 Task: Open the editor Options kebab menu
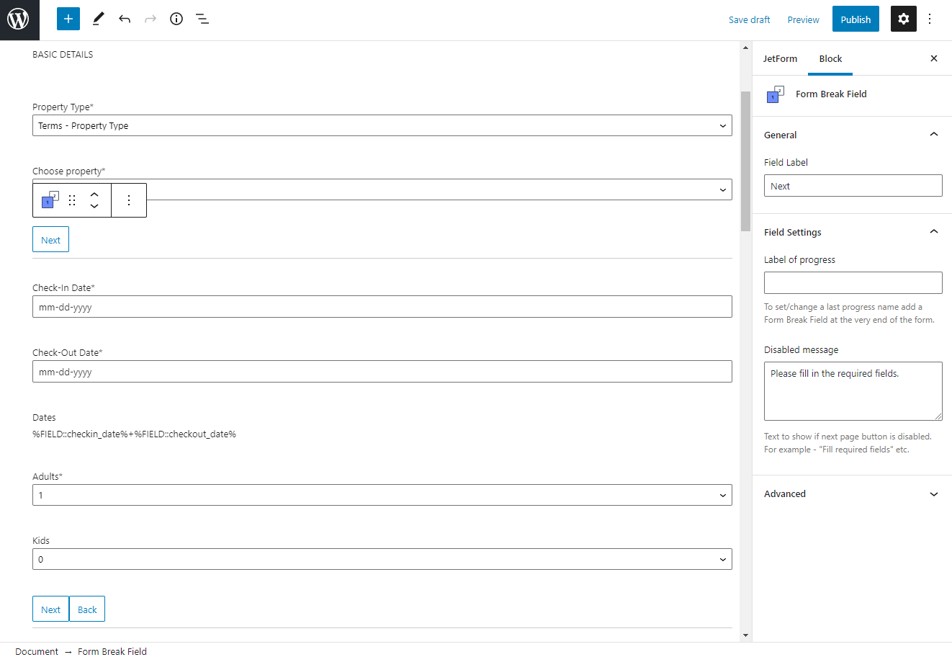(x=930, y=19)
